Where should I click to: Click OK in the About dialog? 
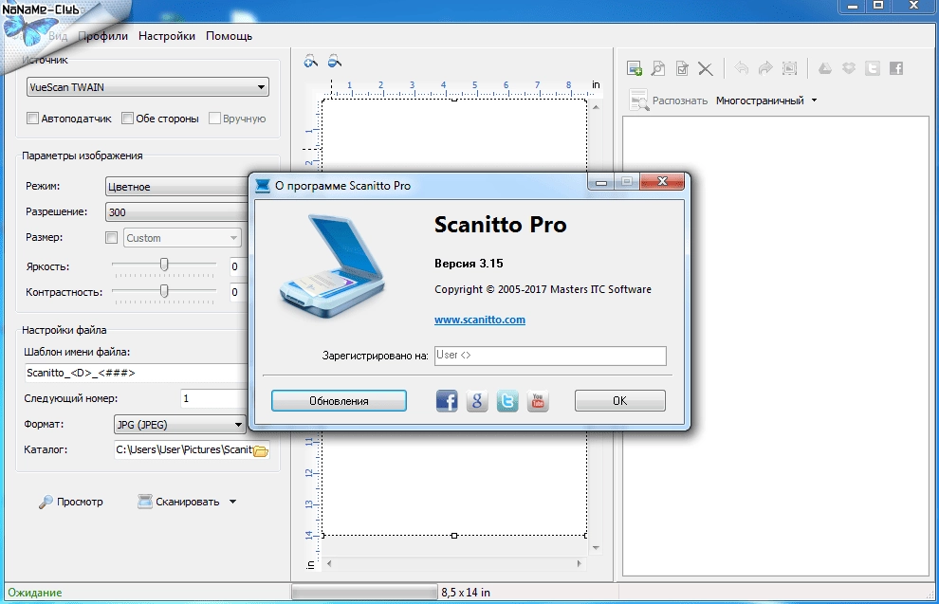tap(619, 400)
